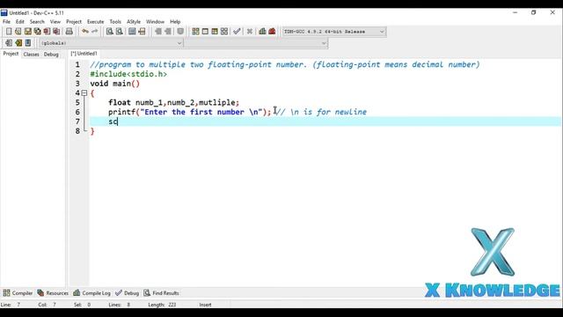This screenshot has width=563, height=317.
Task: Click the comment "\n is for newline"
Action: point(320,112)
